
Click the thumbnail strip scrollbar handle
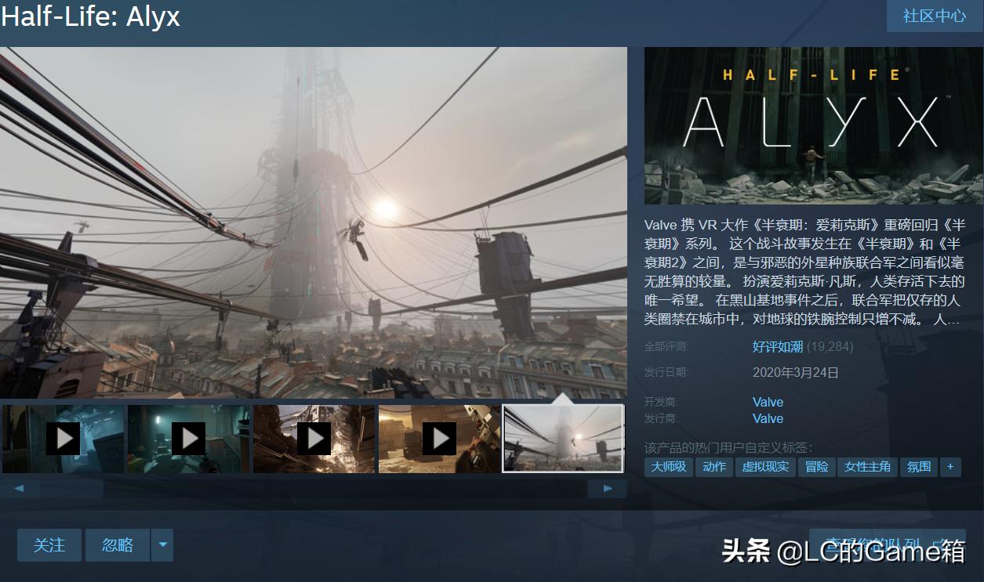click(x=71, y=489)
